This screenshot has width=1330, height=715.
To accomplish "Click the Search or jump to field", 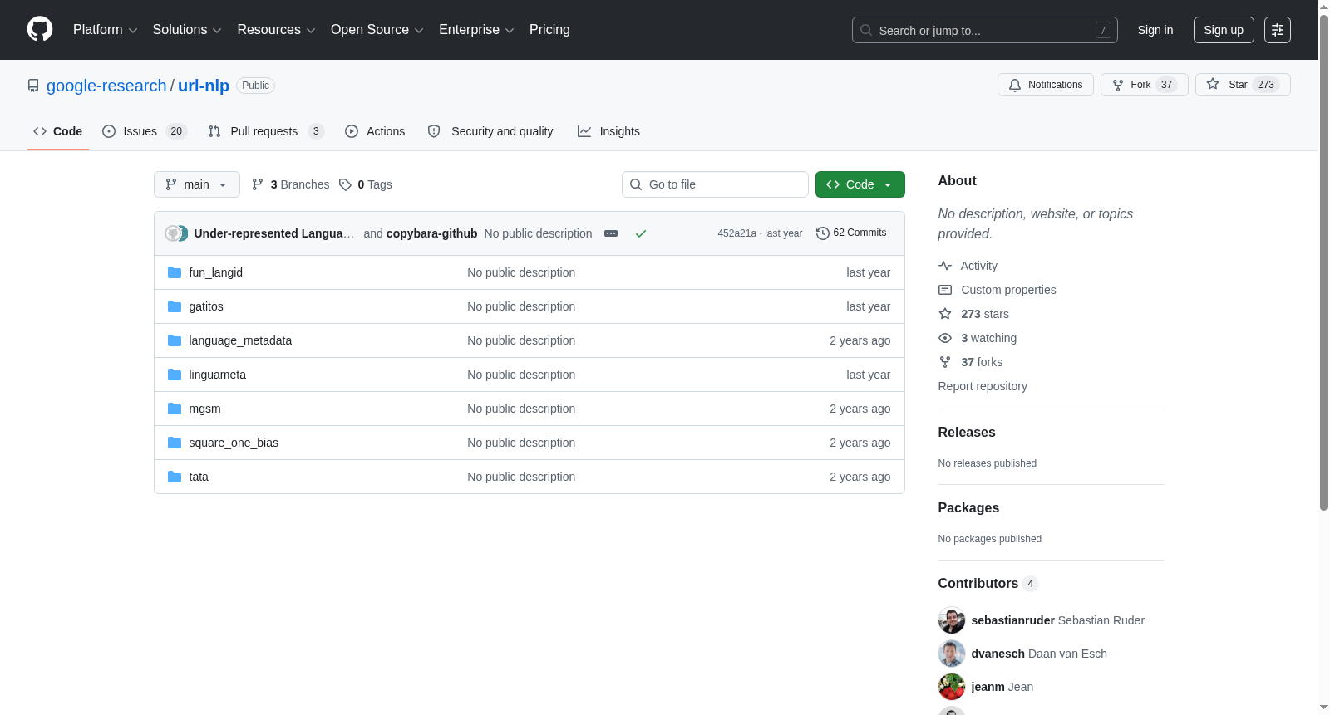I will [x=985, y=30].
